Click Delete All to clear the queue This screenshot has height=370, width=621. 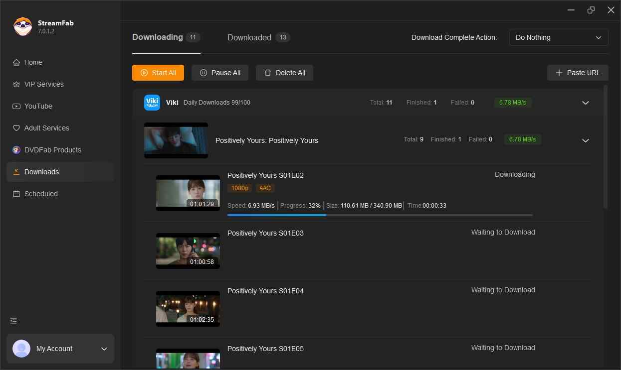pyautogui.click(x=284, y=73)
